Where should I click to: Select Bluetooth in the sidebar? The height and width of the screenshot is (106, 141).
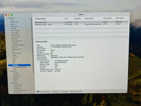14,26
